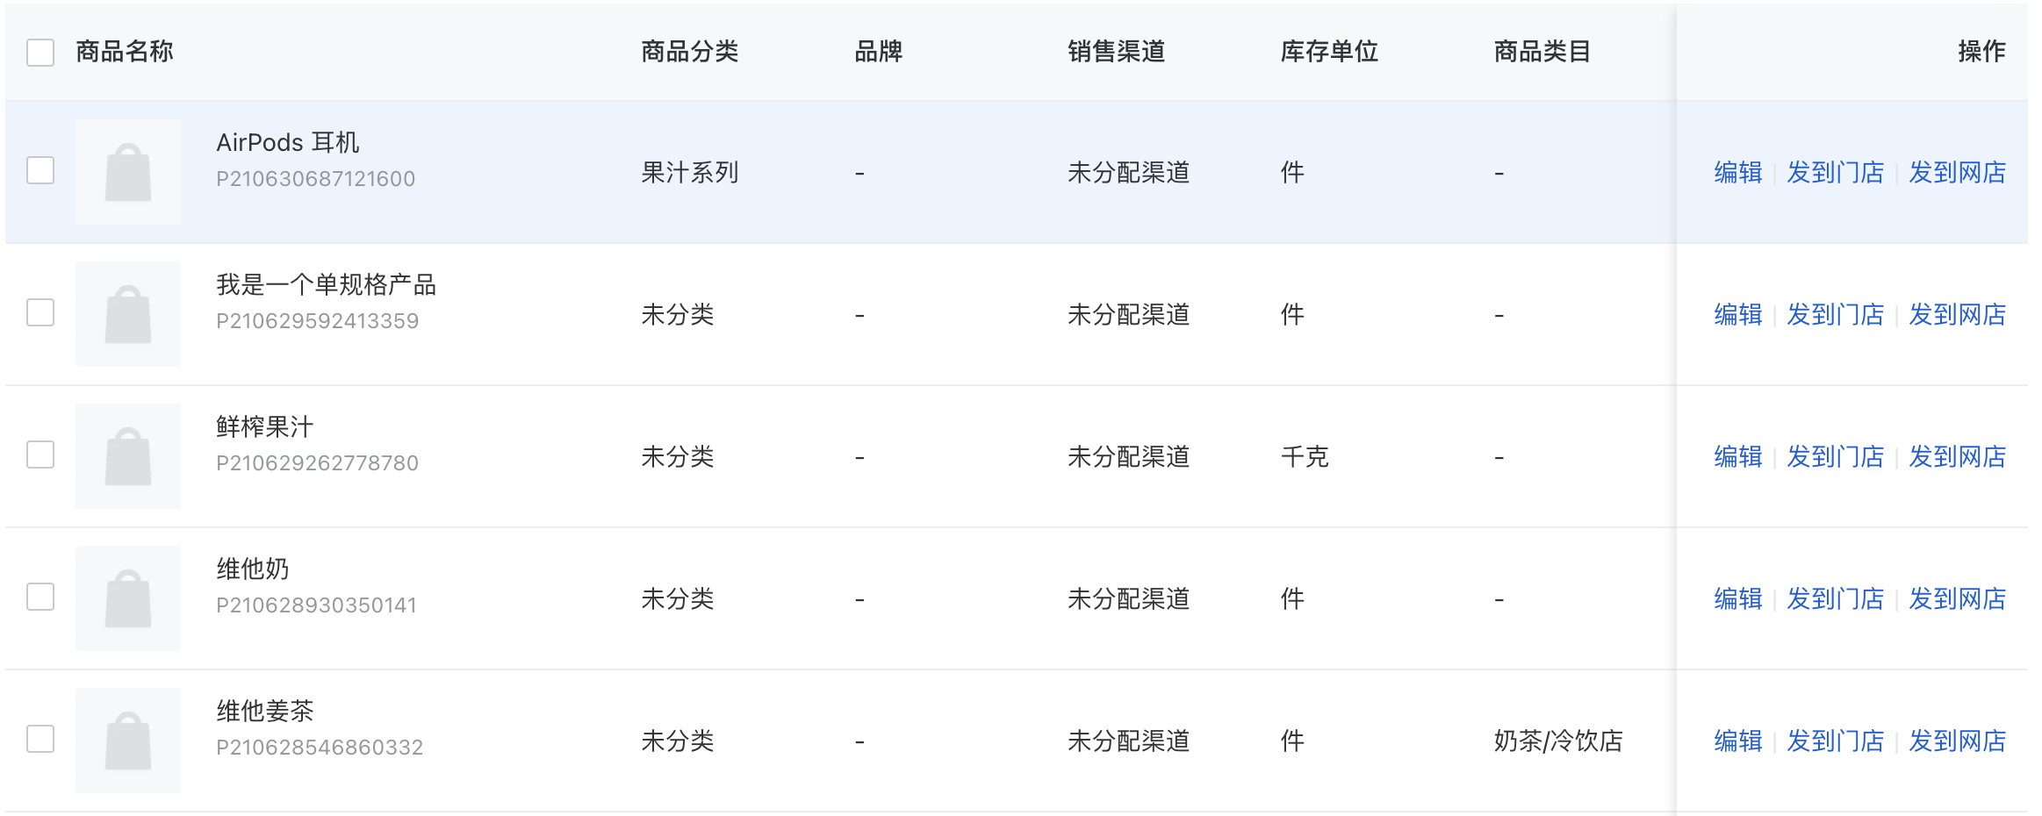
Task: Click the 商品分类 column header
Action: (690, 52)
